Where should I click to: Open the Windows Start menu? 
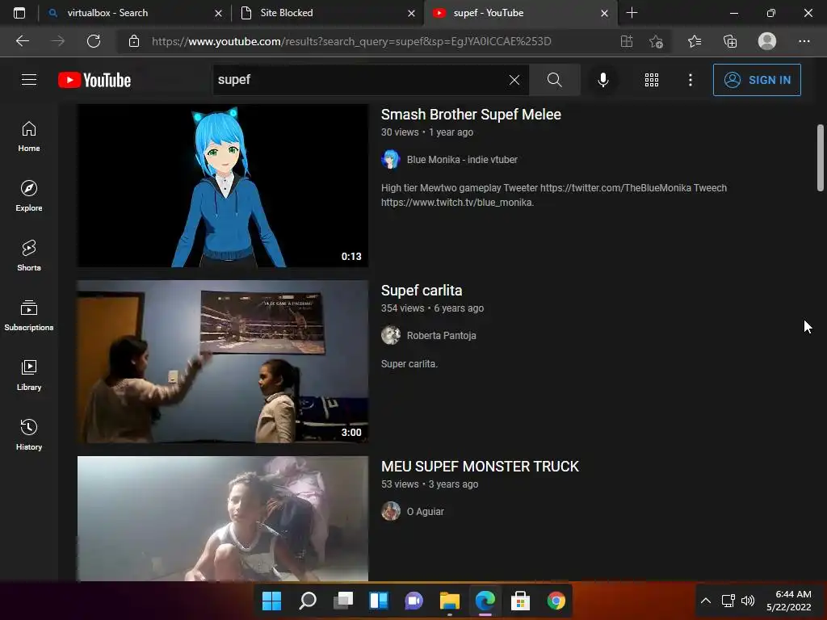pos(271,601)
